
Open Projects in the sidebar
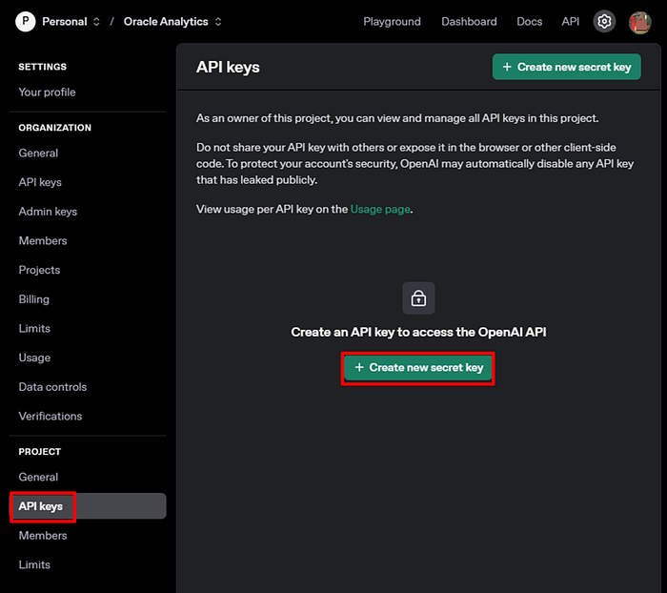(x=39, y=270)
